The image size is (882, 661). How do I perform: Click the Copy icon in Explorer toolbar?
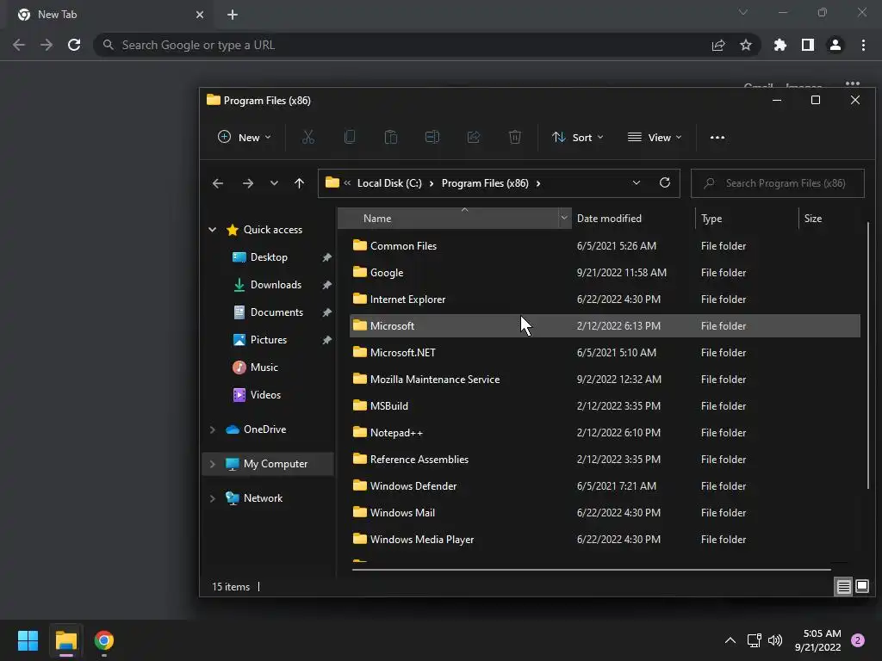(x=350, y=137)
